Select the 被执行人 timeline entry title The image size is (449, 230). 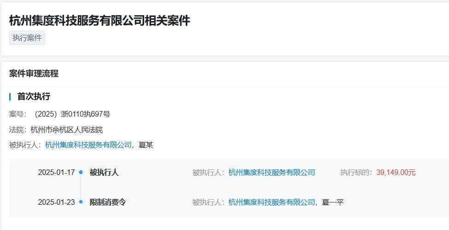point(104,172)
